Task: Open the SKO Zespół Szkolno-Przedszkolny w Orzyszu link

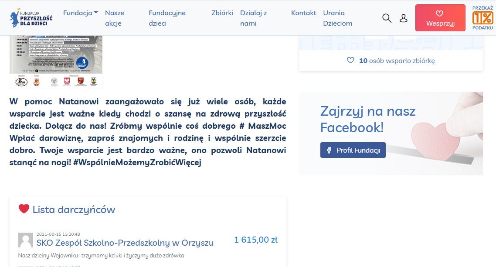Action: pyautogui.click(x=125, y=243)
